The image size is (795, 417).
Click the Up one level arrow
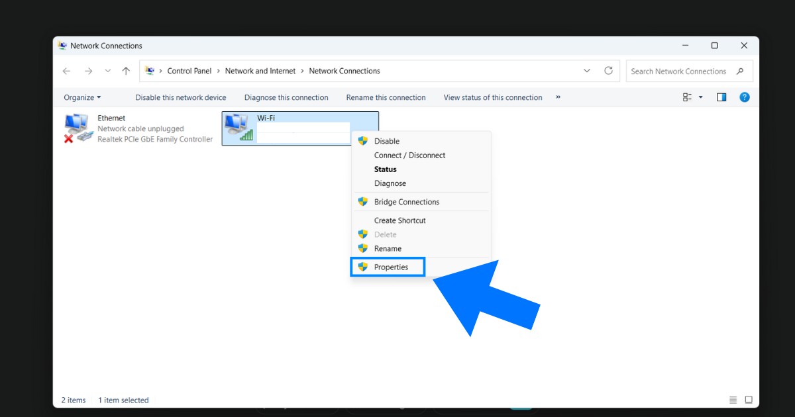126,71
